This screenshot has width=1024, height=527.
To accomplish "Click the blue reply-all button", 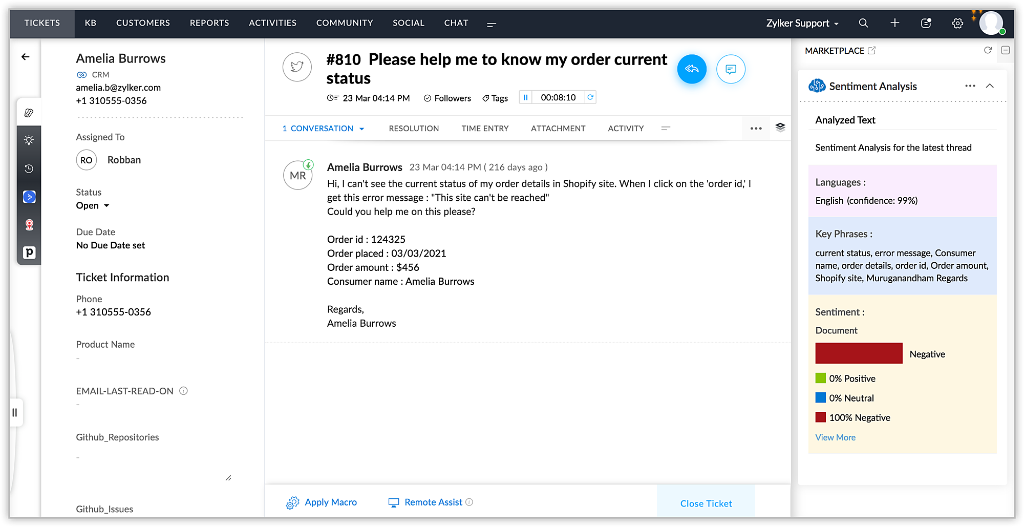I will (692, 69).
